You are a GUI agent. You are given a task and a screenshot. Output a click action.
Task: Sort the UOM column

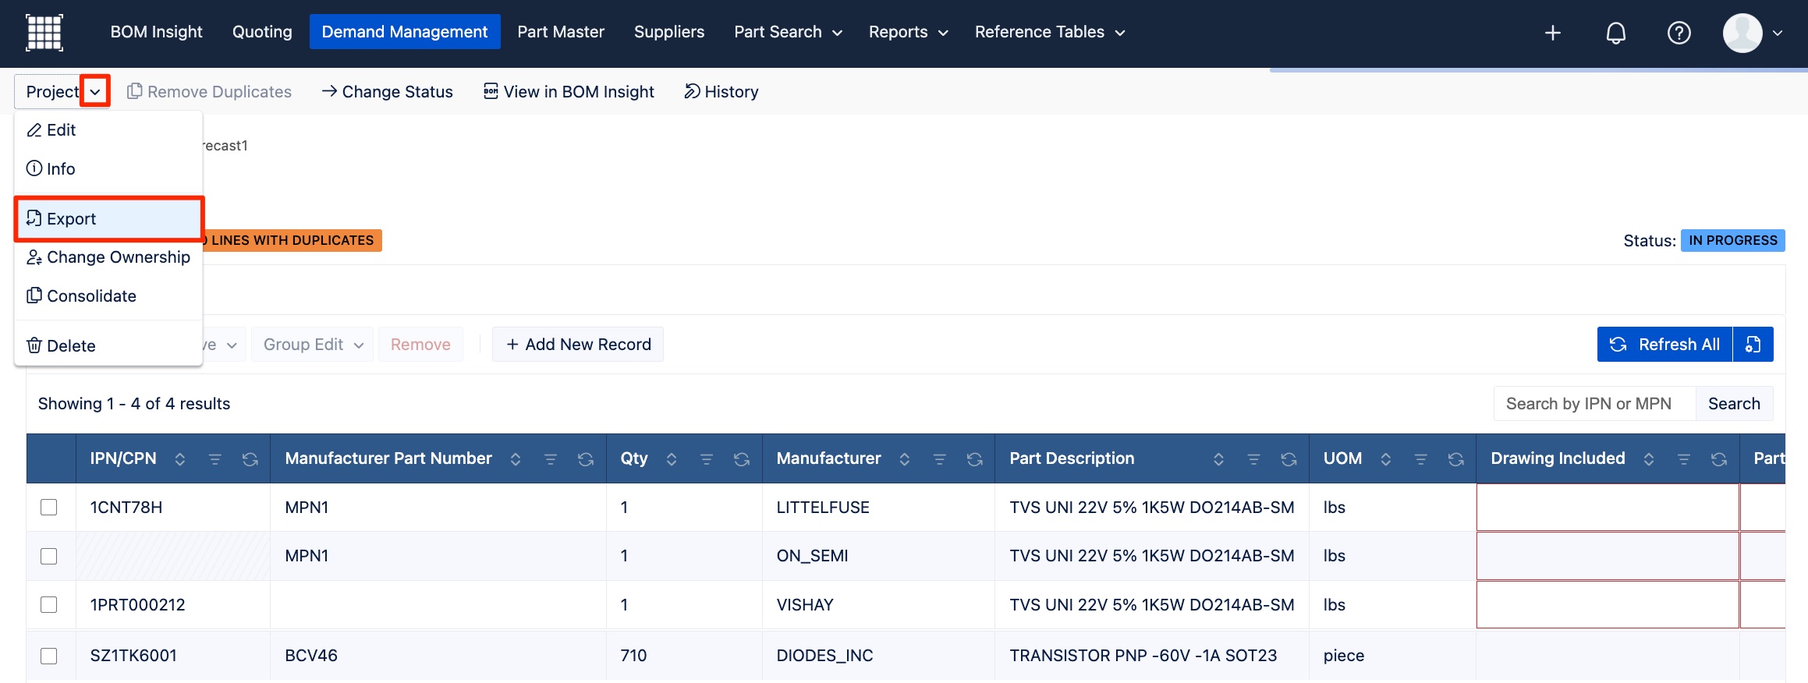(x=1385, y=459)
